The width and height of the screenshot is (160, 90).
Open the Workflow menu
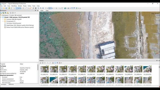pyautogui.click(x=14, y=6)
